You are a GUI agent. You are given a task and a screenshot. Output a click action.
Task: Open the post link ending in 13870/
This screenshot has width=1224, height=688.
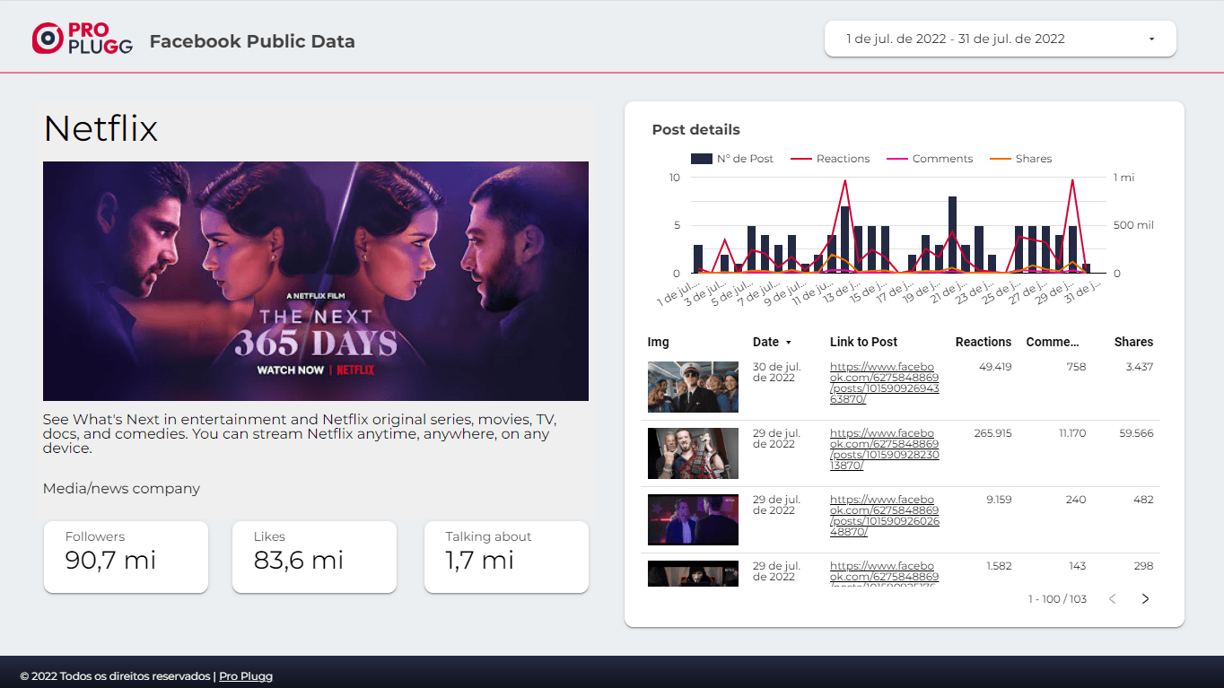pyautogui.click(x=884, y=449)
